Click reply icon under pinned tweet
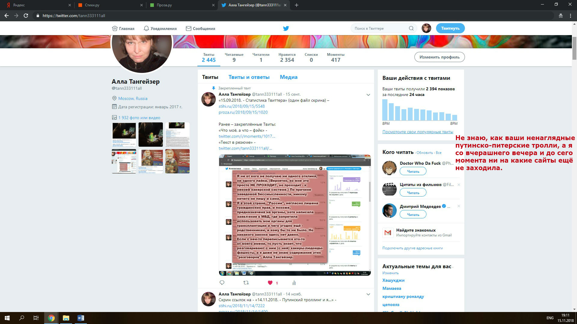Screen dimensions: 577x324 [x=222, y=283]
